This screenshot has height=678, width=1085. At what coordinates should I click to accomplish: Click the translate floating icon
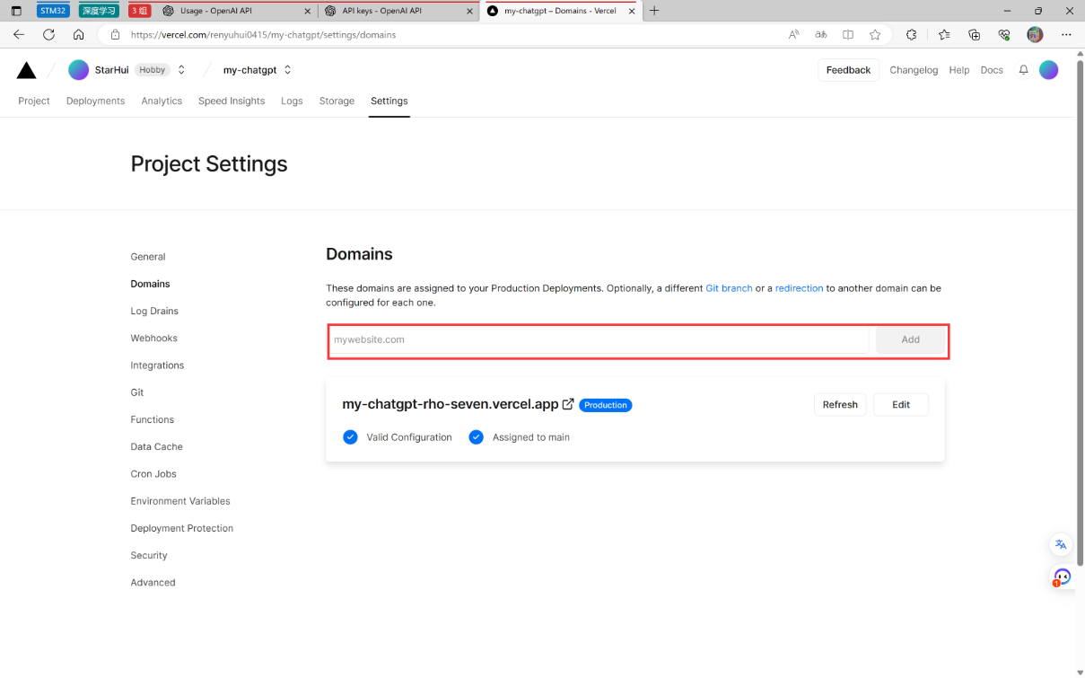1061,544
